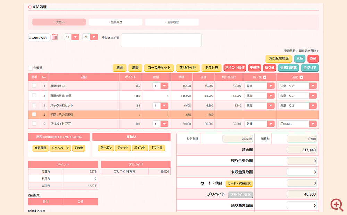Click the 品目 column header
Viewport: 347px width, 215px height.
[x=84, y=77]
